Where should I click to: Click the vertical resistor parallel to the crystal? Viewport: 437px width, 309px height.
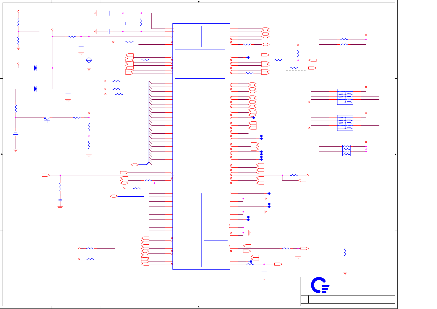(x=141, y=22)
